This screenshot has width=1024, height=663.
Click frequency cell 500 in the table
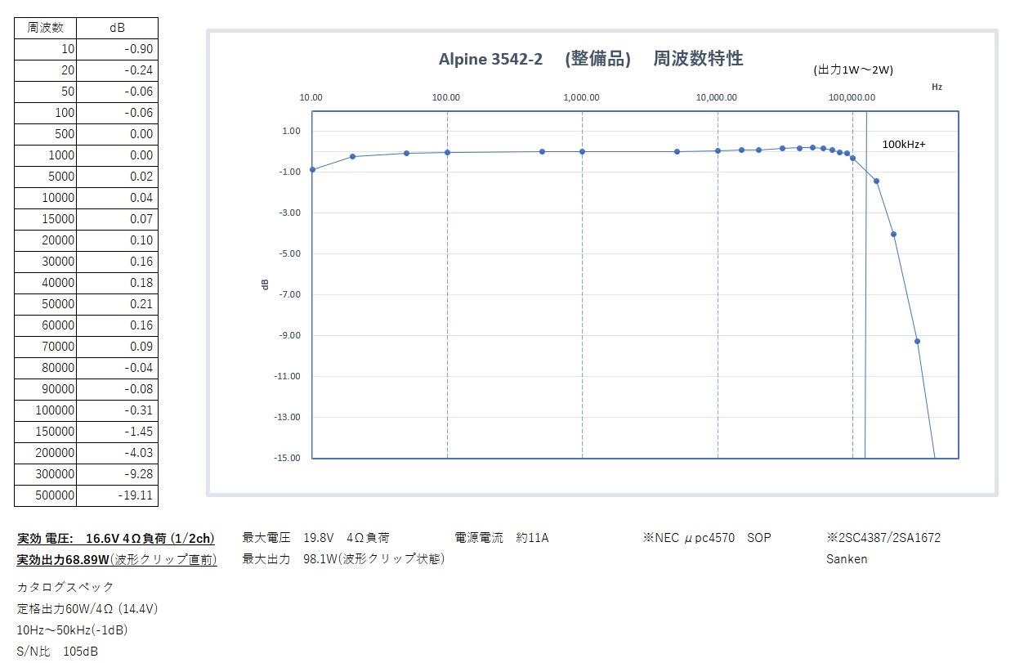coord(46,134)
